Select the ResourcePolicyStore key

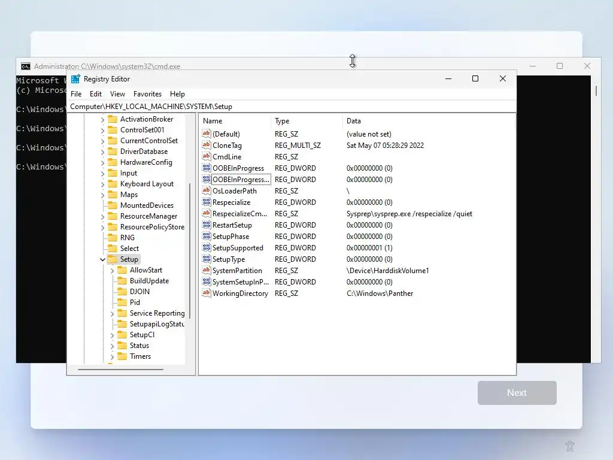click(152, 227)
